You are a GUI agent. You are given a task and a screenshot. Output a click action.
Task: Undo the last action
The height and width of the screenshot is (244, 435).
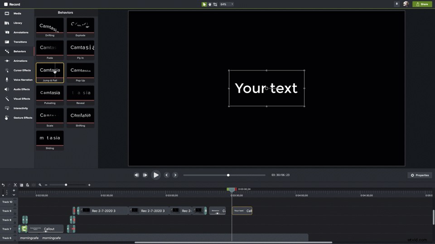pos(3,185)
